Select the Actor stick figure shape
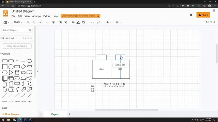The image size is (218, 122). [x=23, y=84]
